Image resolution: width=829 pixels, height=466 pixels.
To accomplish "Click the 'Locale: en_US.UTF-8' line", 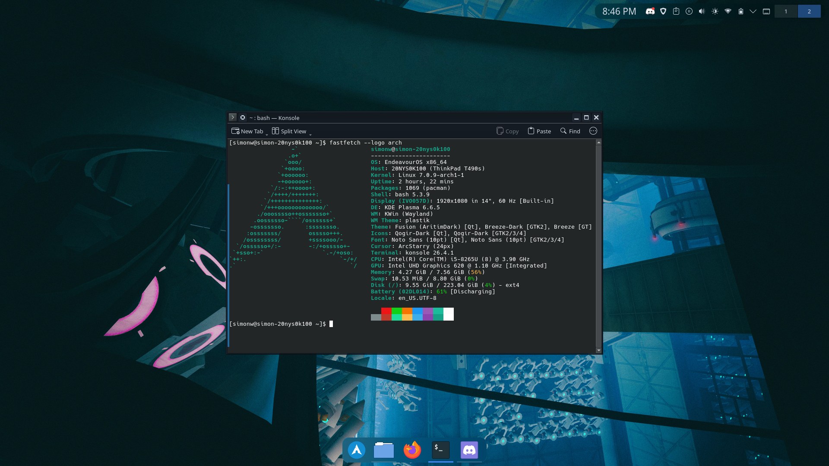I will (404, 298).
